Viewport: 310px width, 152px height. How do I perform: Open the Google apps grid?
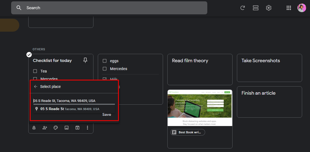click(x=289, y=8)
